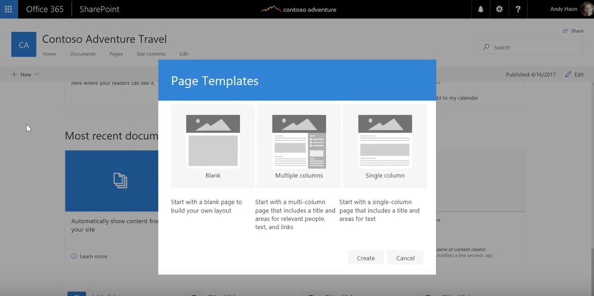Open the Site contents navigation item
Image resolution: width=594 pixels, height=296 pixels.
click(x=151, y=54)
